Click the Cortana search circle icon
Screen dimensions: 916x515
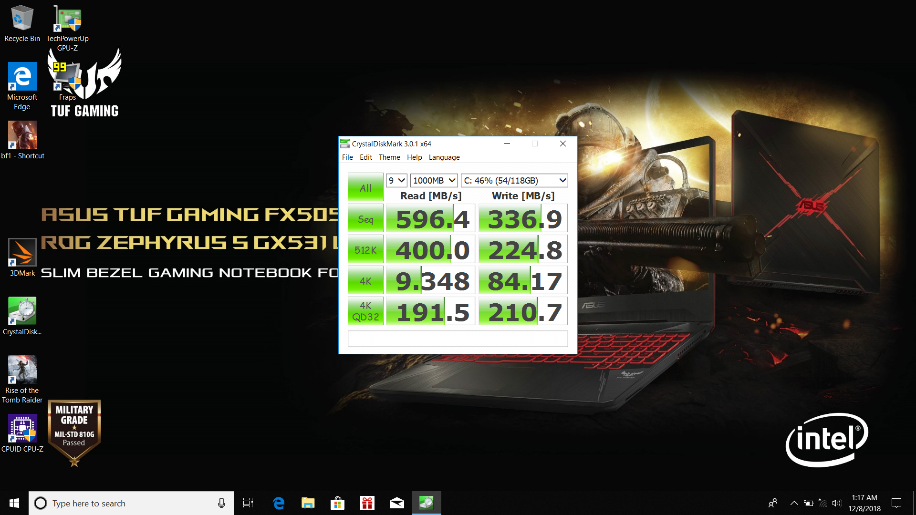pos(41,503)
